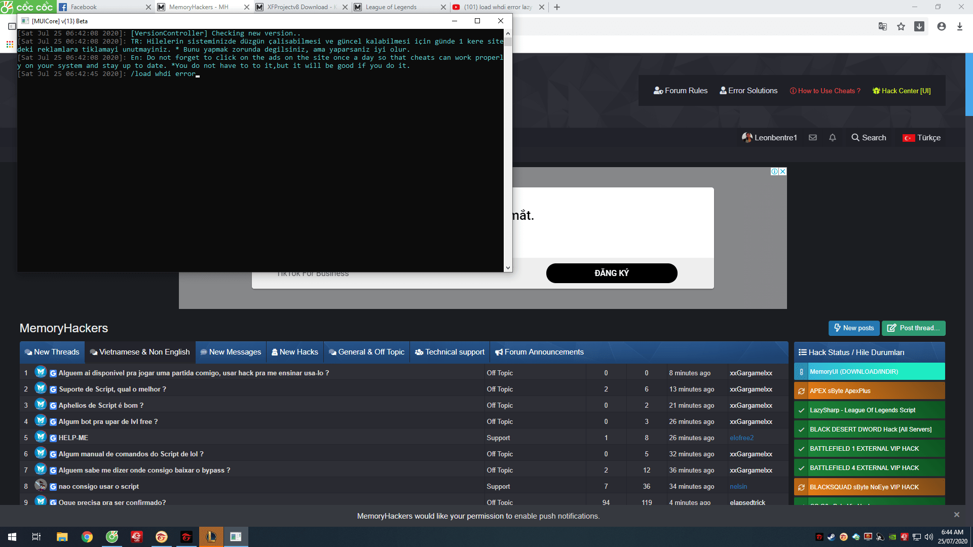Open the Windows Start menu
Image resolution: width=973 pixels, height=547 pixels.
pyautogui.click(x=12, y=537)
